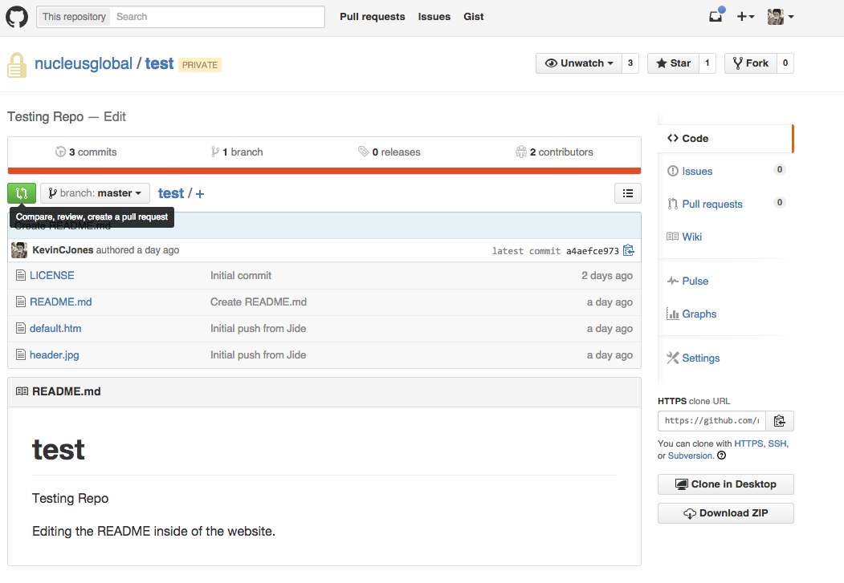Click the default.htm file icon
The width and height of the screenshot is (844, 583).
(x=21, y=328)
